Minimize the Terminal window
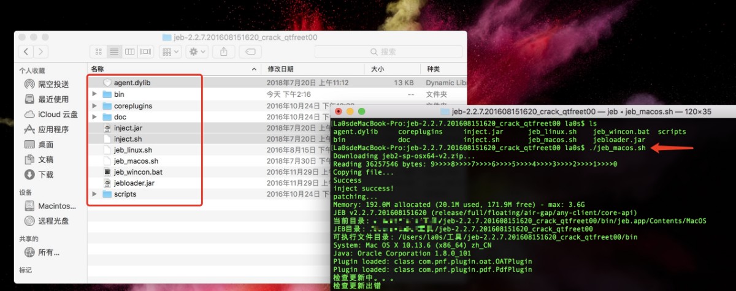The image size is (736, 291). coord(350,111)
